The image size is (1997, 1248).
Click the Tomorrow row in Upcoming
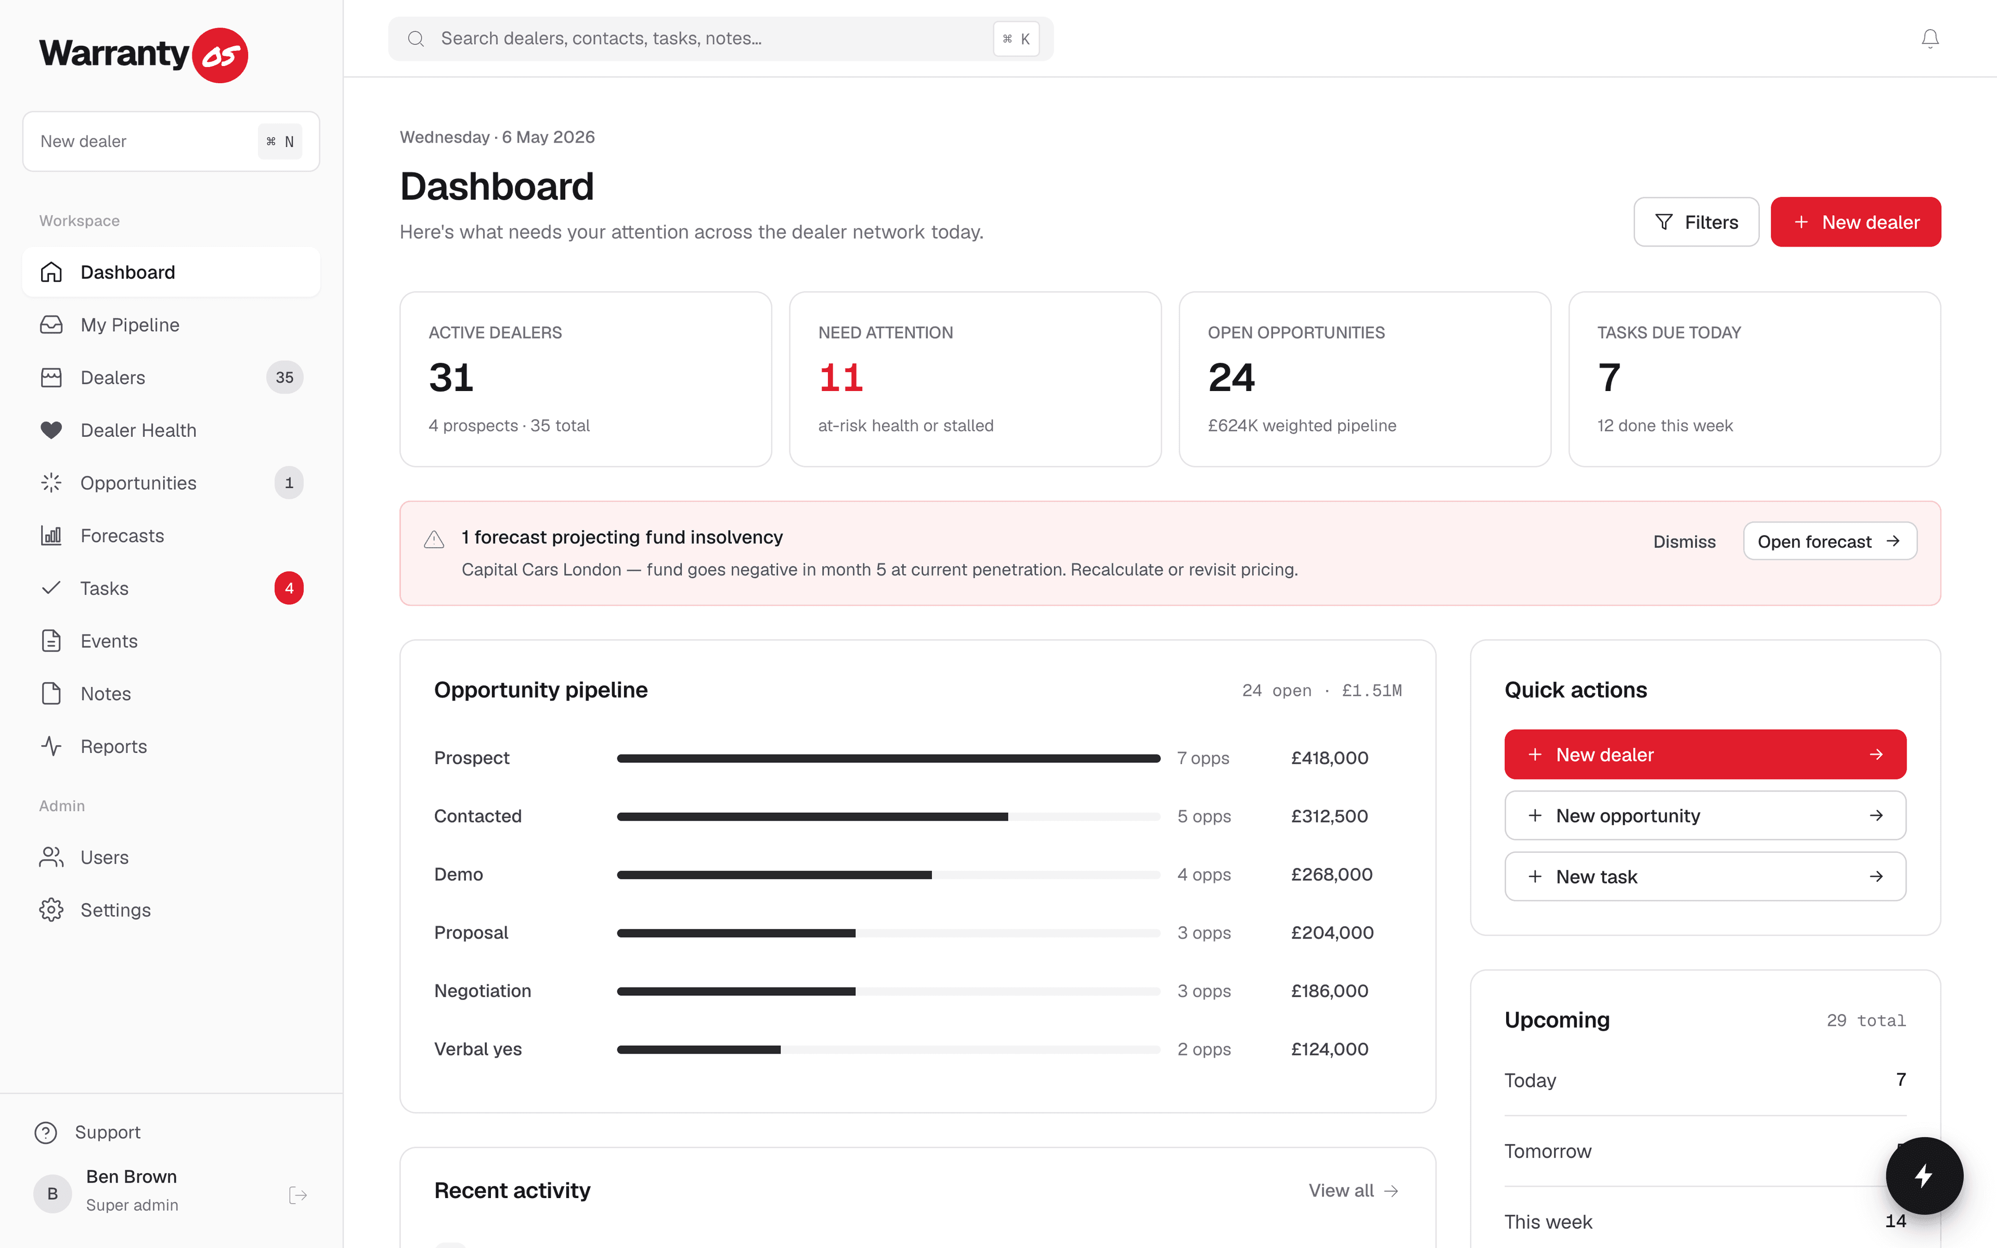tap(1705, 1151)
